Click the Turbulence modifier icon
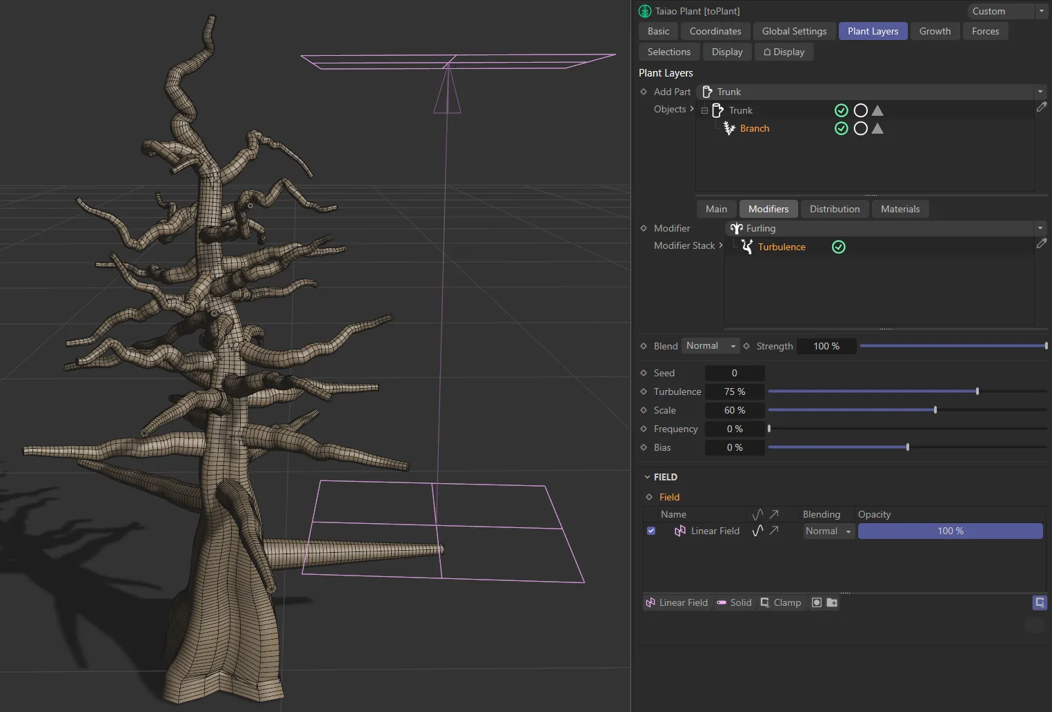 tap(748, 247)
